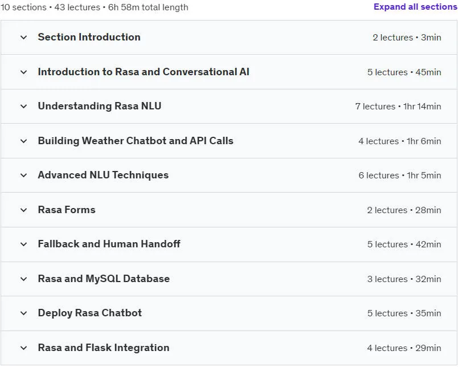Expand chevron for Rasa and Flask Integration
The image size is (458, 367).
pos(24,348)
